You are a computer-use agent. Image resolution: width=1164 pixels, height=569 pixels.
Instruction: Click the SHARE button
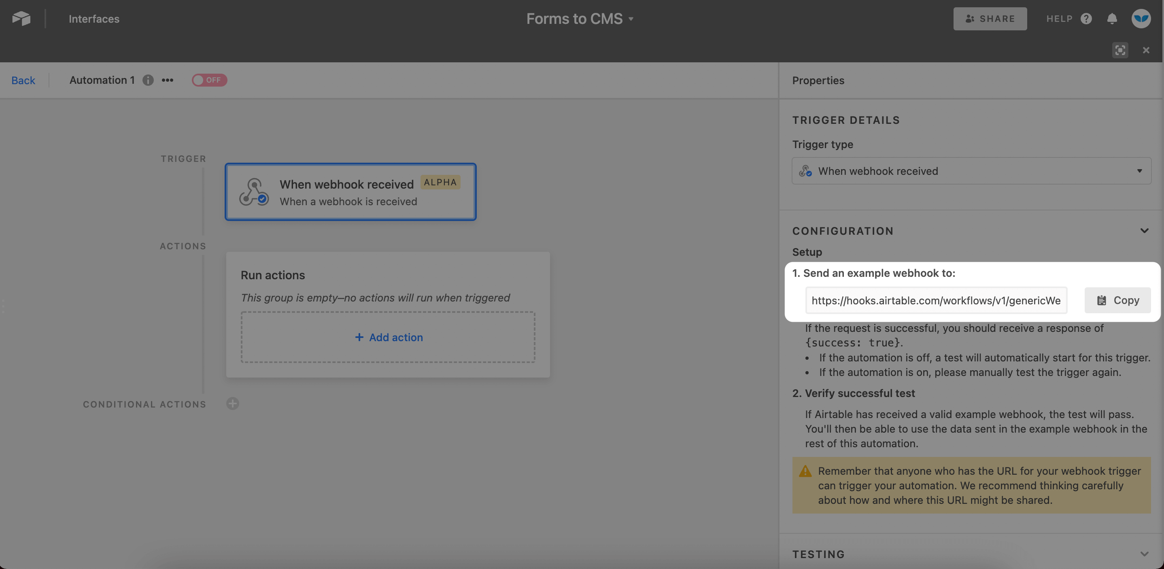pos(990,19)
